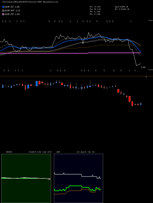Select the 'DOW ST: 1.36' label
Screen dimensions: 153x203
point(12,7)
